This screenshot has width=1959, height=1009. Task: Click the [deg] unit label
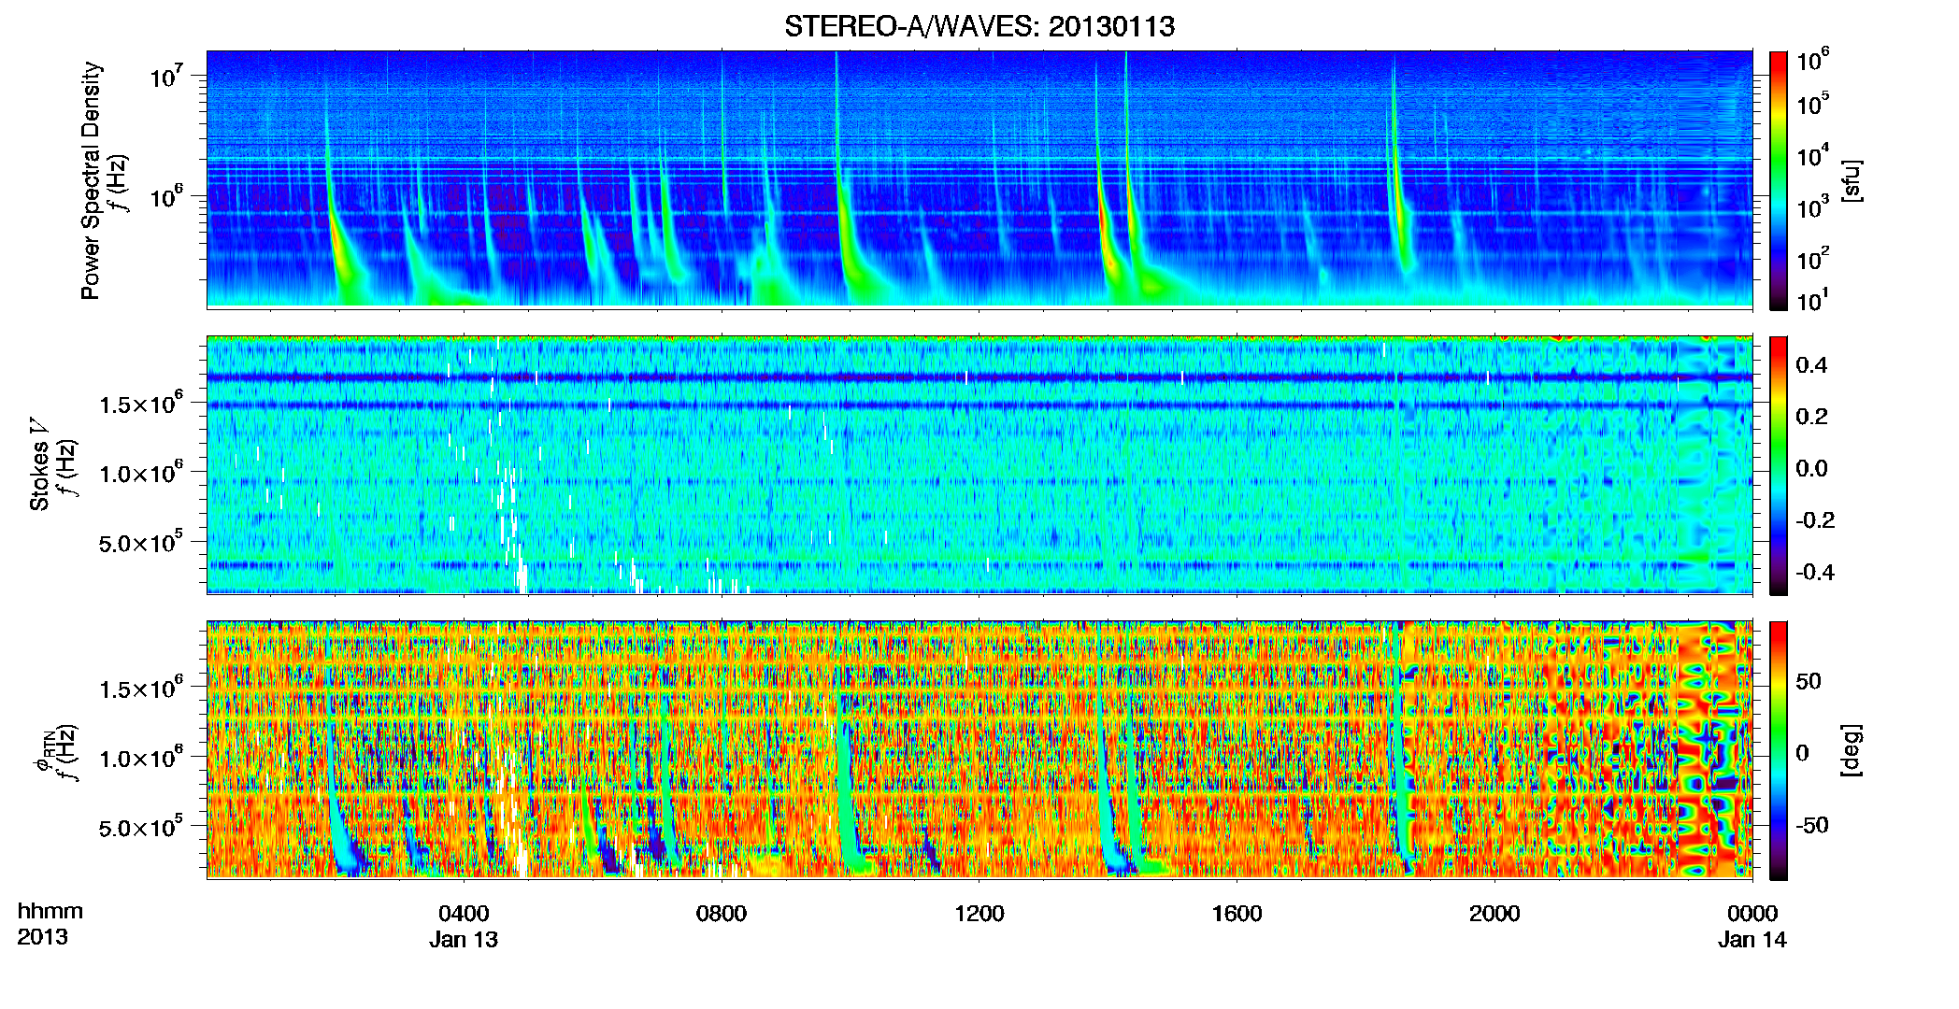click(1852, 750)
